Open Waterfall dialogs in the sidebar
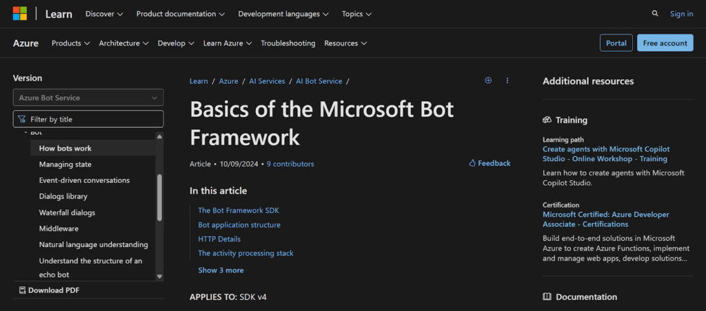The image size is (706, 311). [x=67, y=213]
